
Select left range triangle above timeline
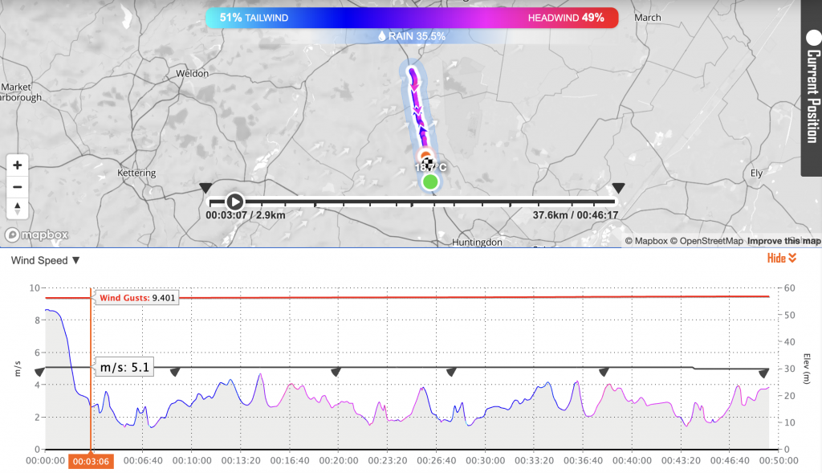pos(207,187)
